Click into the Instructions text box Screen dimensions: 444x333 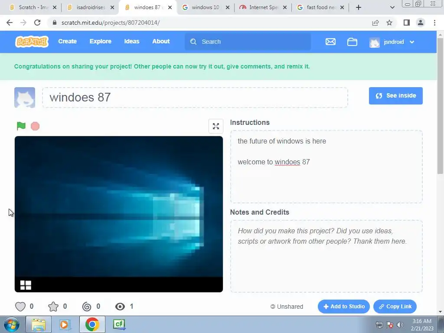coord(326,167)
